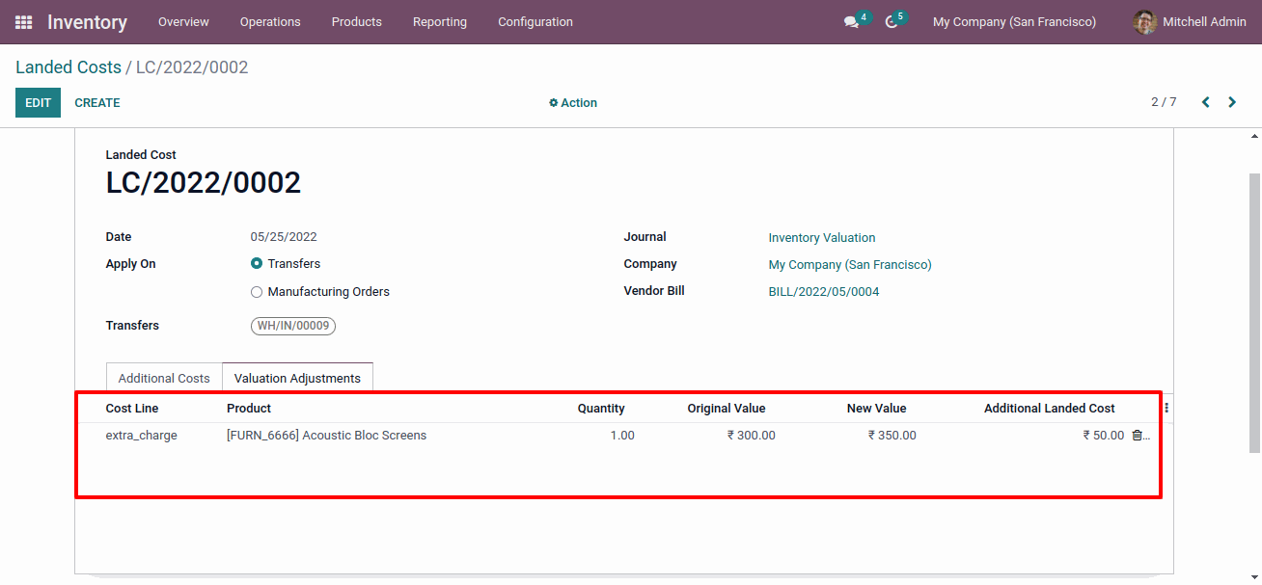Open My Company (San Francisco) switcher
The width and height of the screenshot is (1262, 585).
(1014, 21)
